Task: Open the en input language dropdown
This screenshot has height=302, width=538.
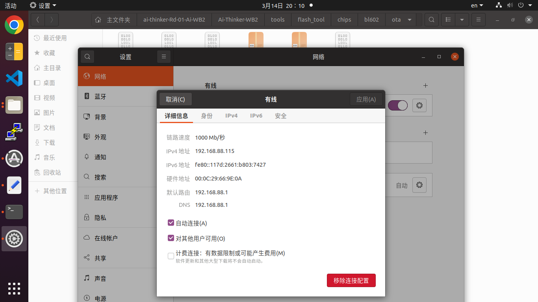Action: 477,6
